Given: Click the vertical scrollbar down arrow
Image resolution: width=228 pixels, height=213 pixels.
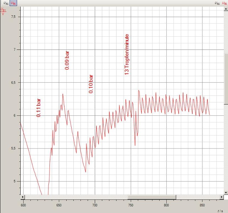Looking at the screenshot, I should click(x=226, y=193).
